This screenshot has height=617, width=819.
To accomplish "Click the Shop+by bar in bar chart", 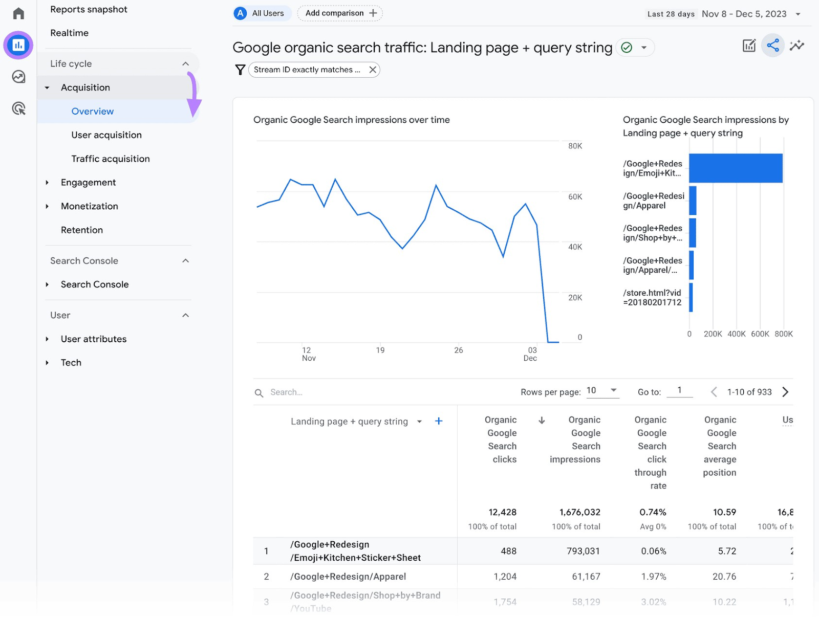I will click(693, 233).
